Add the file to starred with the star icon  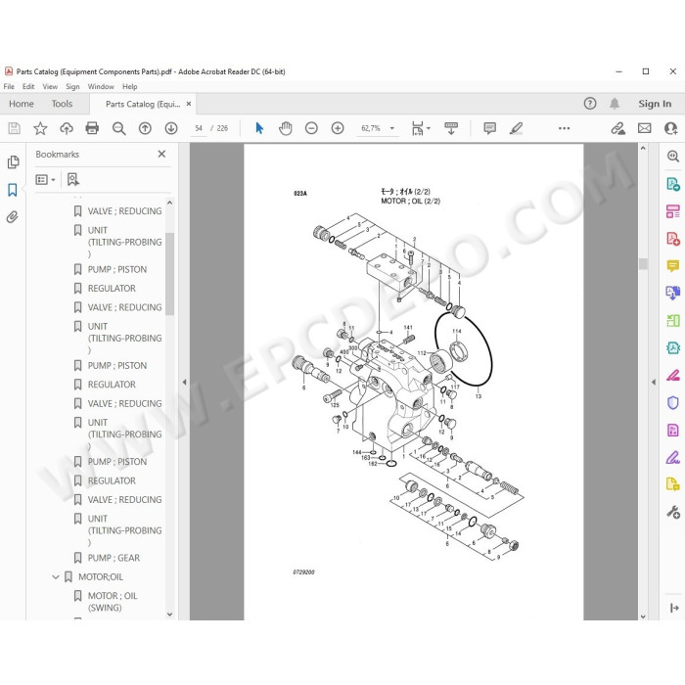(x=40, y=128)
